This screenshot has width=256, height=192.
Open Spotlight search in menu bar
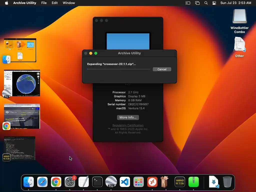coord(206,3)
